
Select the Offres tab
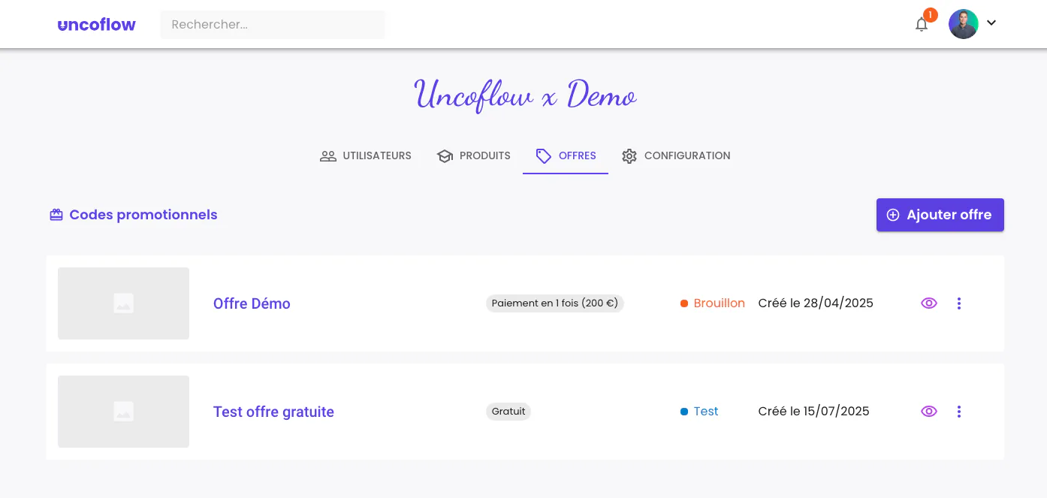click(x=566, y=156)
